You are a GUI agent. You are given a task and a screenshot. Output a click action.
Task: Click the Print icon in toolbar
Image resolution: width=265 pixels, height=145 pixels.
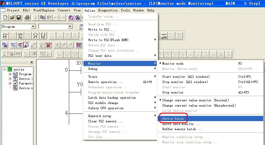27,18
